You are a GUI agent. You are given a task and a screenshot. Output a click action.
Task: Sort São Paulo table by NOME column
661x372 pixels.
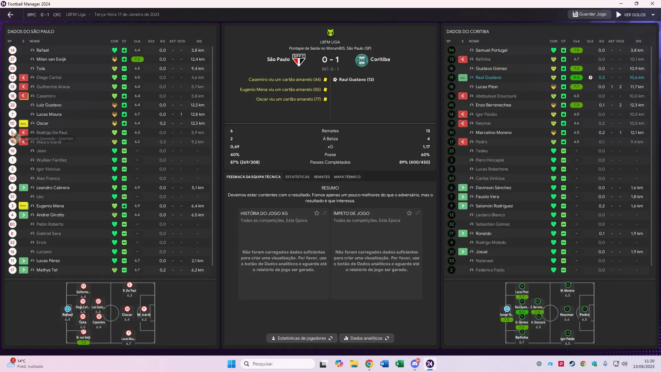pyautogui.click(x=34, y=41)
